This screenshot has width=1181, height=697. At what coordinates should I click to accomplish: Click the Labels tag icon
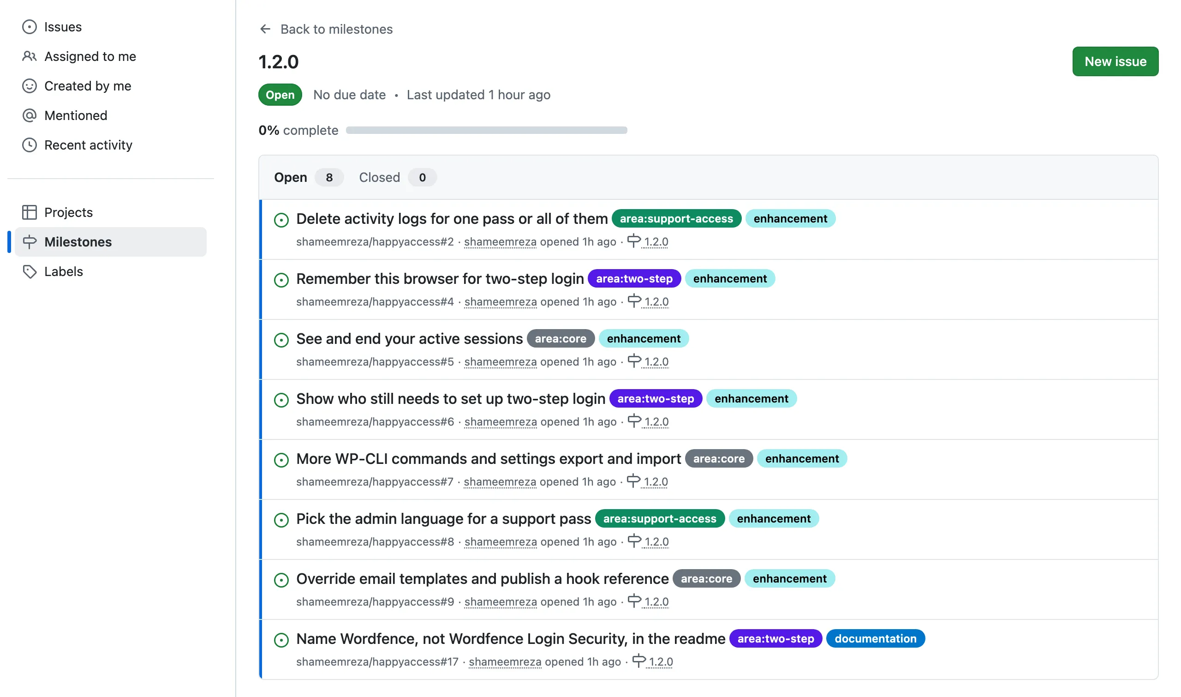click(29, 271)
